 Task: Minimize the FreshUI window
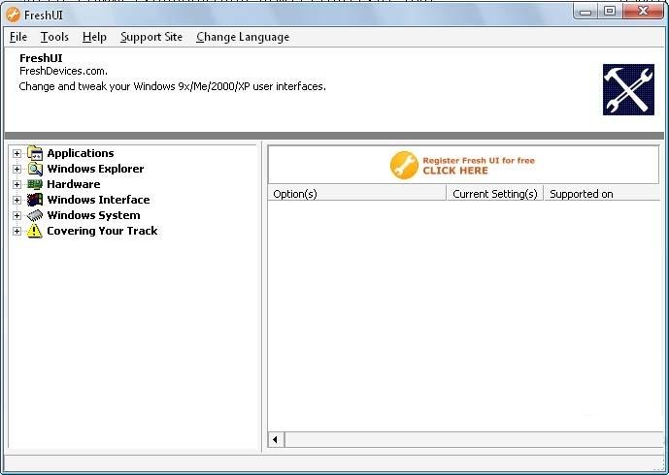[585, 12]
